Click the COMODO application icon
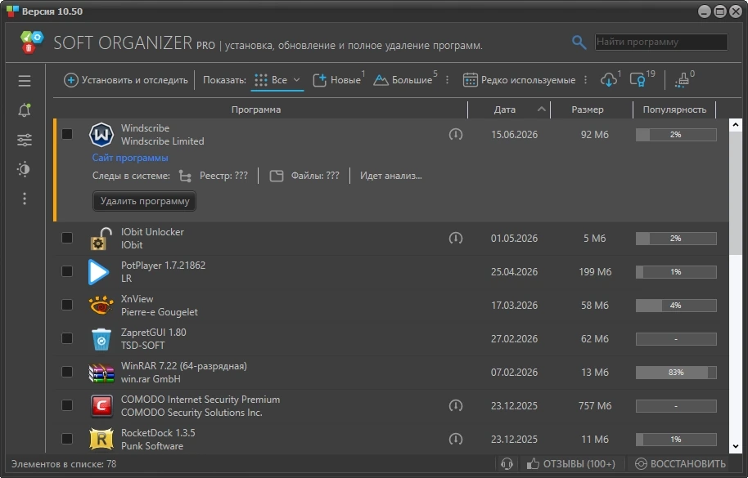Image resolution: width=748 pixels, height=478 pixels. click(101, 406)
